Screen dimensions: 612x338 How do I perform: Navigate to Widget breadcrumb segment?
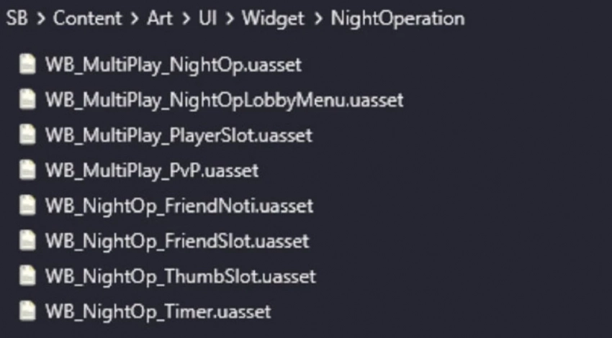(x=272, y=19)
